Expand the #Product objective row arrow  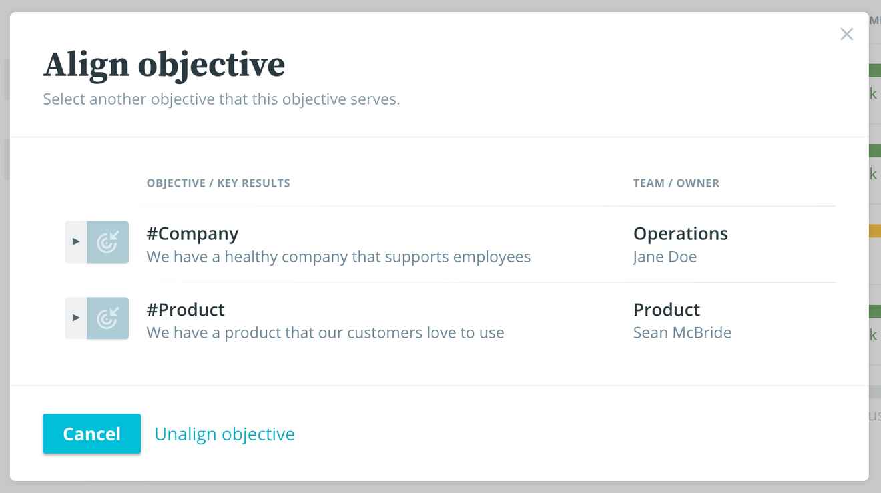point(76,318)
